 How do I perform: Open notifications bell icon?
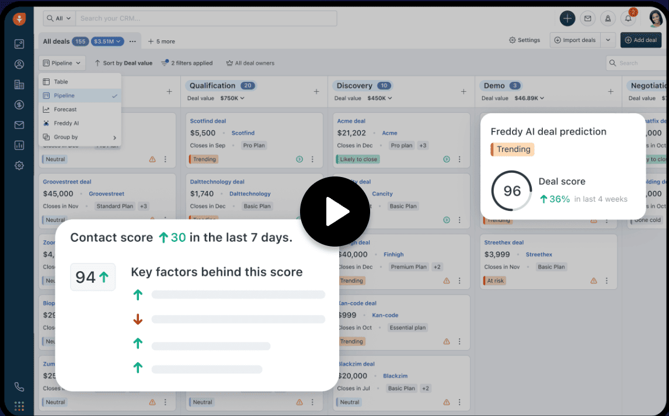pyautogui.click(x=628, y=18)
